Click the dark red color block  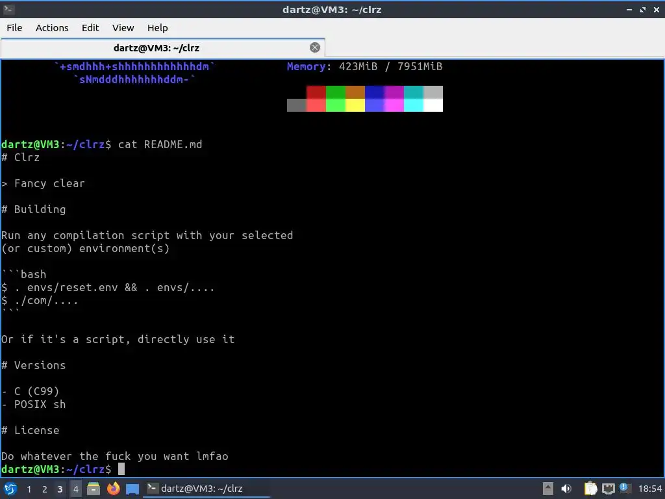point(316,92)
